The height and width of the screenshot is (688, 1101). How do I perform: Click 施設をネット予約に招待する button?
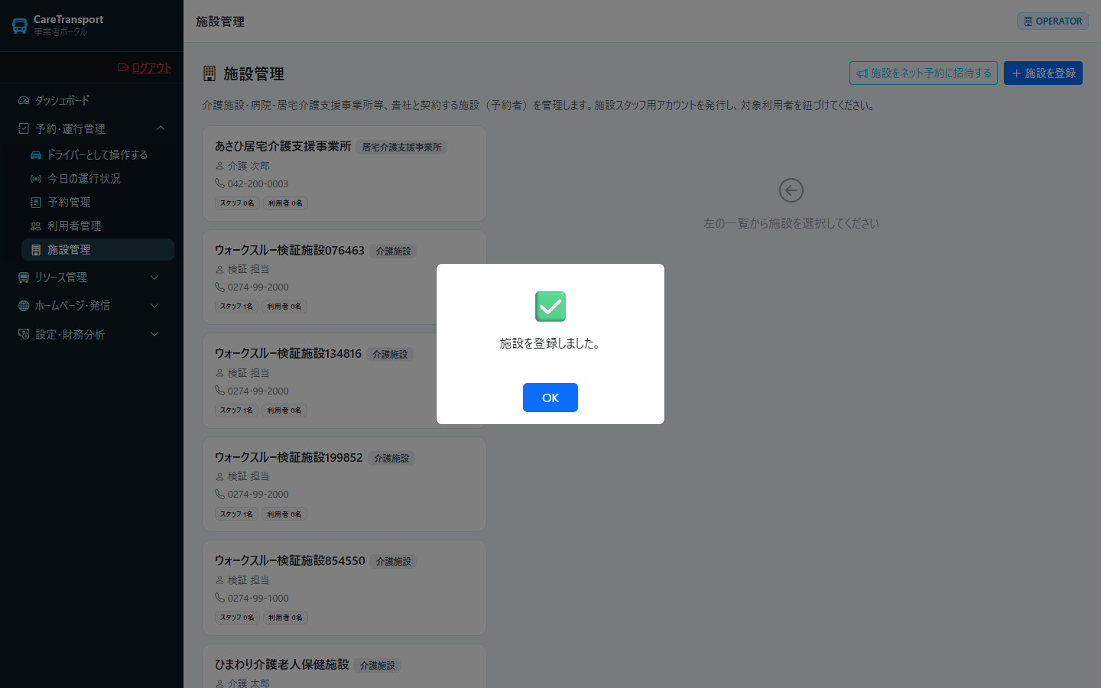[x=924, y=73]
